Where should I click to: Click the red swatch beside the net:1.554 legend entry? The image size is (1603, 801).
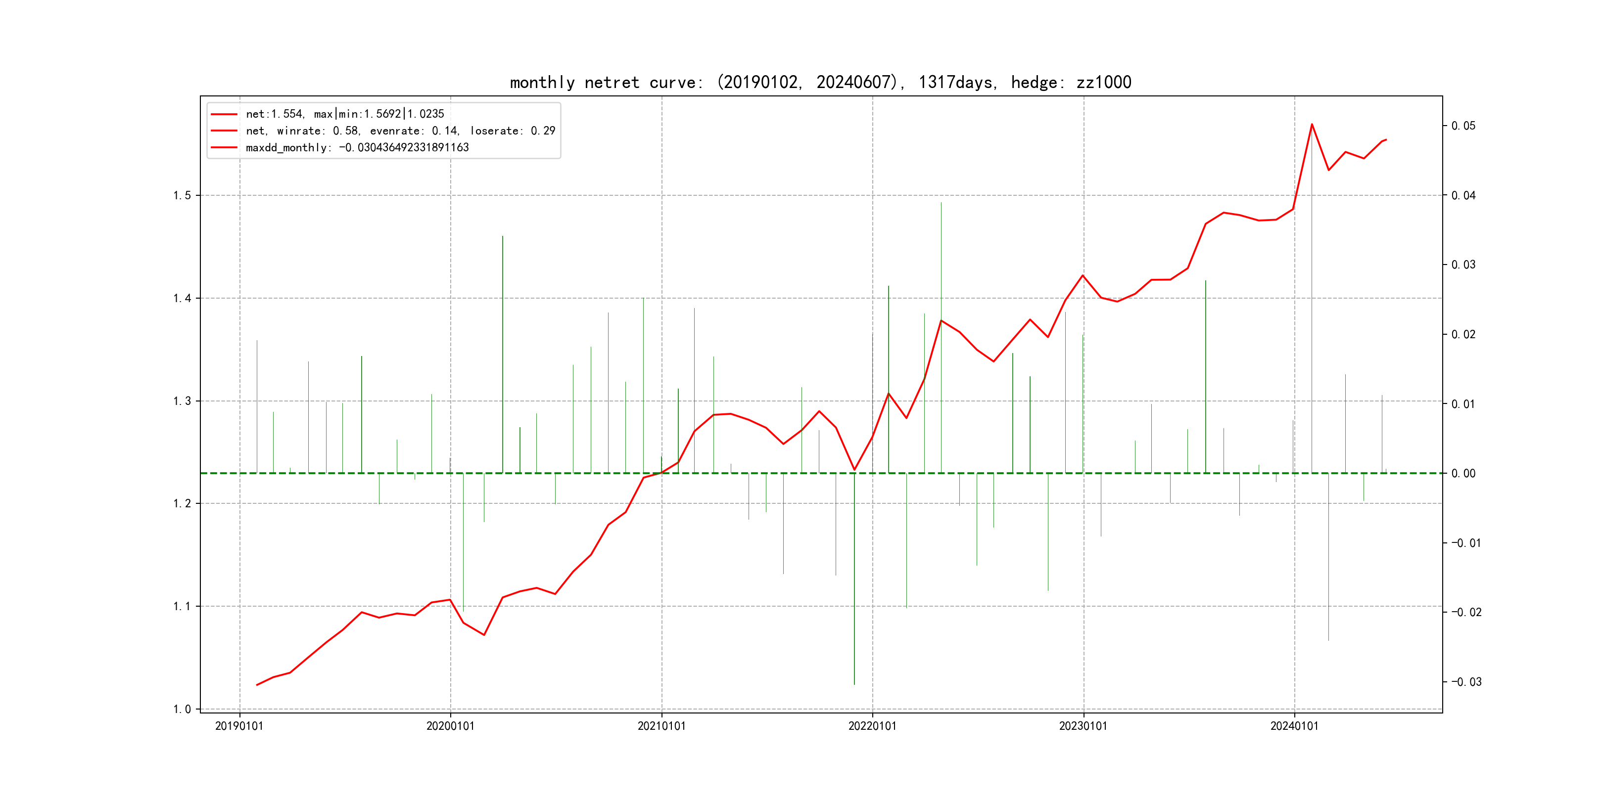click(x=224, y=114)
